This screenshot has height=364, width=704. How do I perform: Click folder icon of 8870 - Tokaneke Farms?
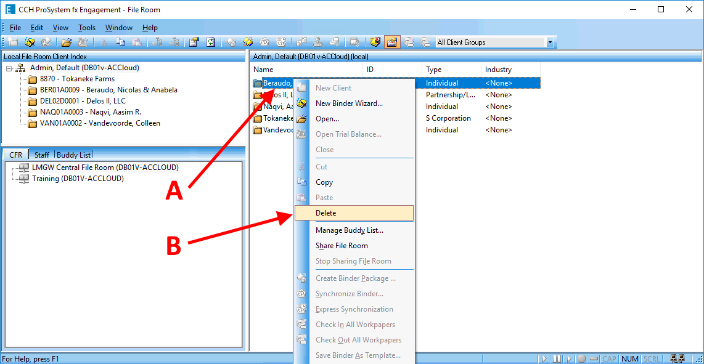32,79
